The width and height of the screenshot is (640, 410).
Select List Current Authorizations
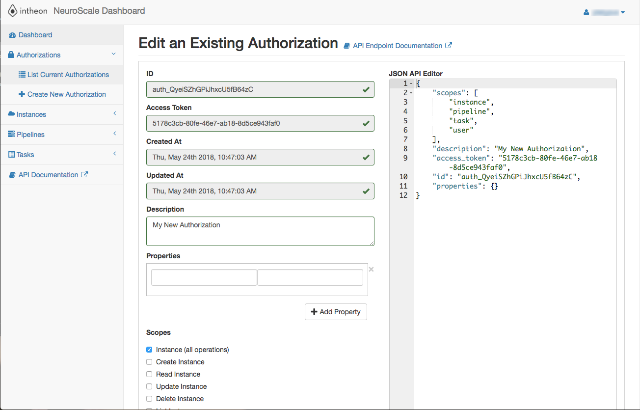click(x=62, y=75)
